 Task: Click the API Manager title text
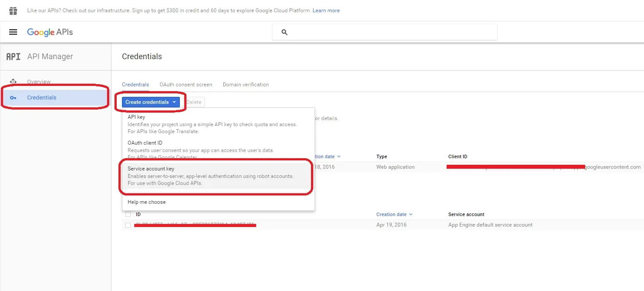pyautogui.click(x=50, y=57)
